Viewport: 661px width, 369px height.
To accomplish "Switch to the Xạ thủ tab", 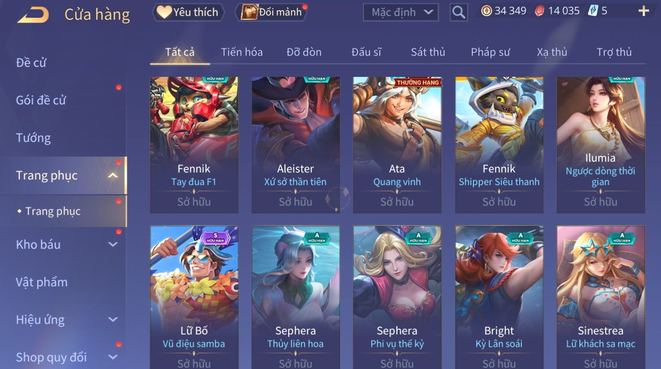I will [x=552, y=52].
